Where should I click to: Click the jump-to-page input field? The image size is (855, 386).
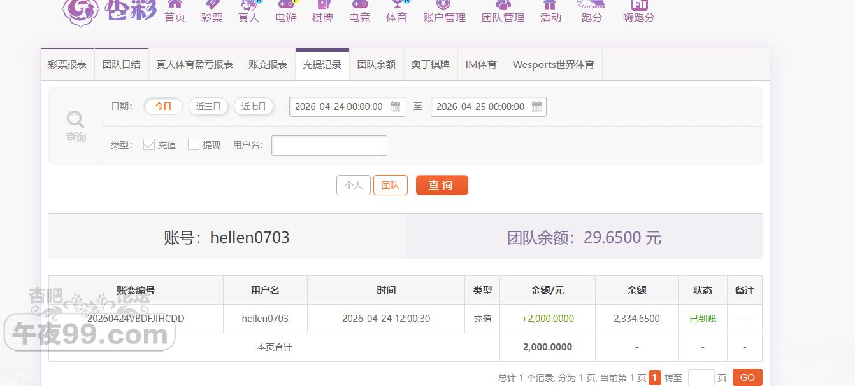coord(701,378)
